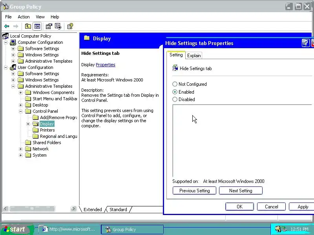Click the Network folder icon in tree
314x235 pixels.
pos(28,149)
